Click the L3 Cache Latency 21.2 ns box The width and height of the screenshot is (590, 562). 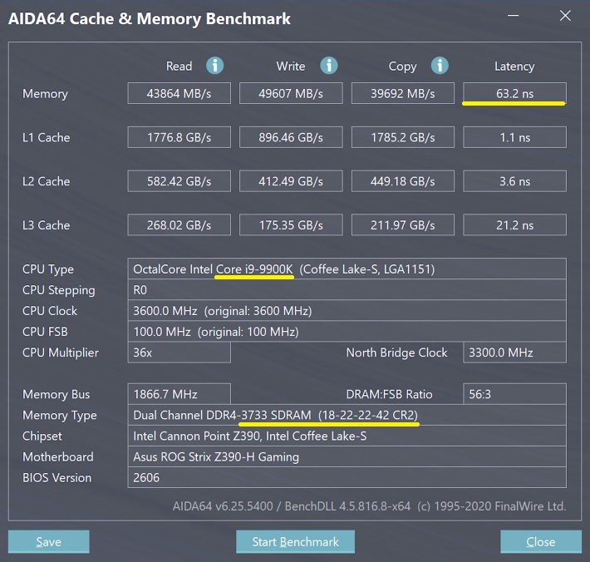514,224
